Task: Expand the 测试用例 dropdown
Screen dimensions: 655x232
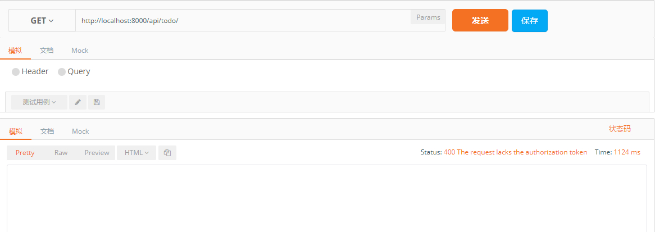Action: [x=39, y=102]
